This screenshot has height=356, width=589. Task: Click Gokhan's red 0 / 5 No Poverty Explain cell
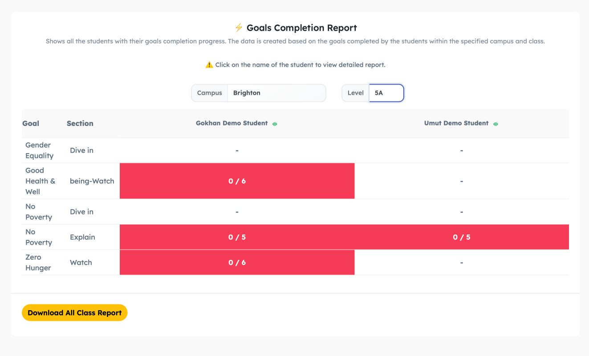pyautogui.click(x=237, y=237)
